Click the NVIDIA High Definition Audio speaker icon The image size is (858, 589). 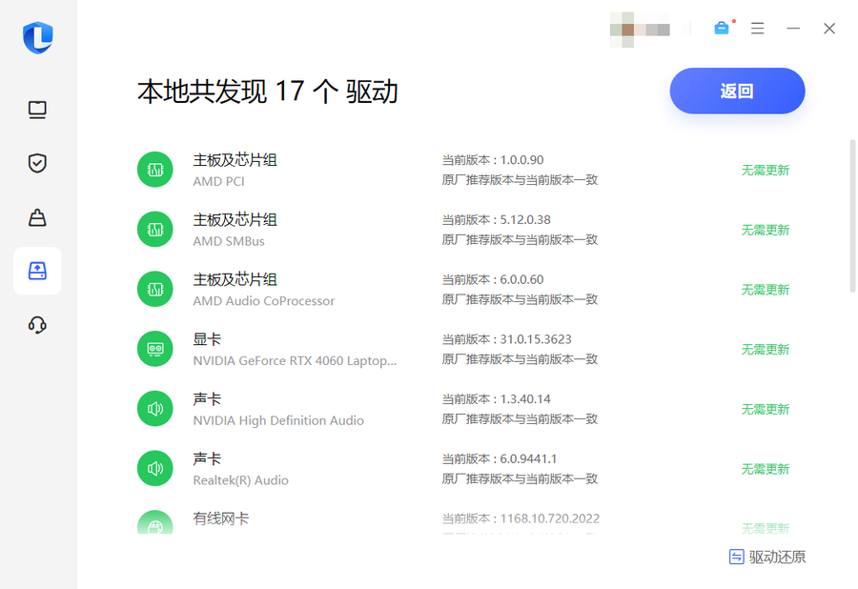coord(155,409)
